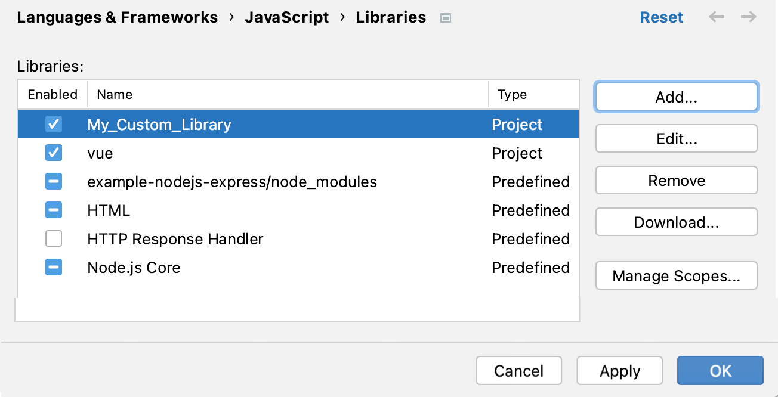Navigate back using the left arrow icon
Viewport: 778px width, 397px height.
(715, 17)
